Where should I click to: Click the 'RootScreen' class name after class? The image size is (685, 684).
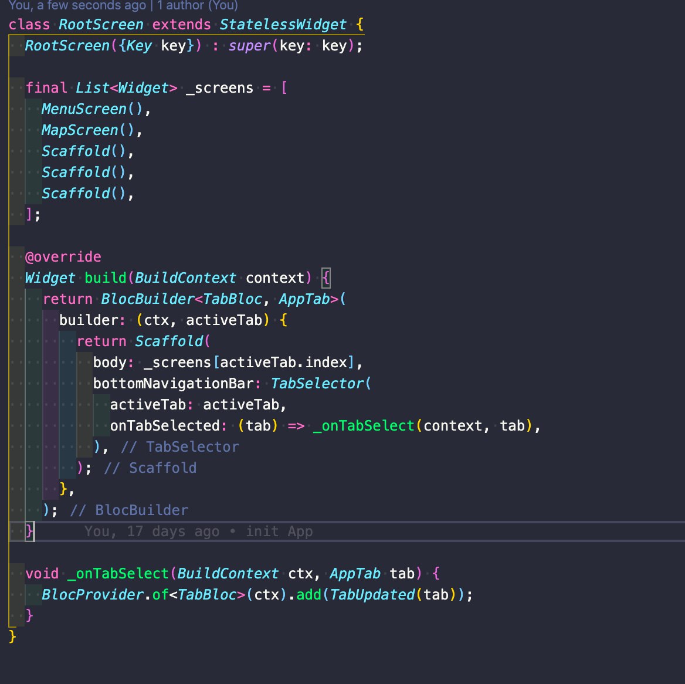click(x=101, y=25)
